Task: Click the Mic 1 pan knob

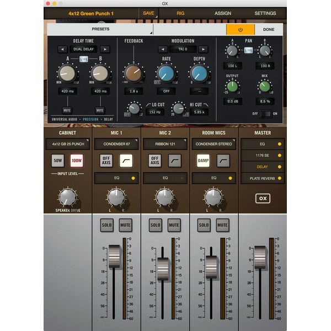Action: point(116,197)
